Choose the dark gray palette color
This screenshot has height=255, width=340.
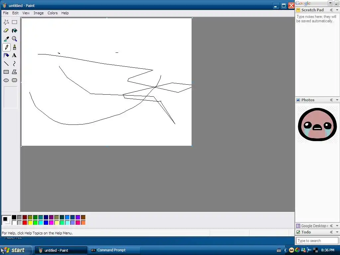click(x=20, y=217)
